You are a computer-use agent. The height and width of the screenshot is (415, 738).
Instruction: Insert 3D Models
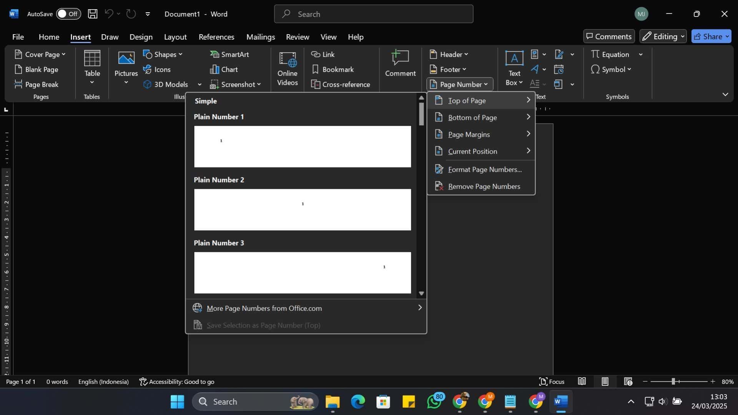click(x=166, y=84)
